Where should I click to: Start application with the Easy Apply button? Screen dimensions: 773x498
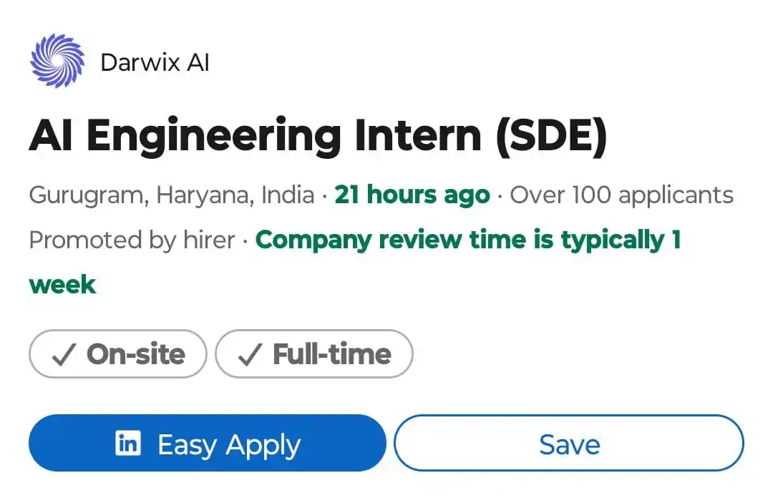pos(208,443)
